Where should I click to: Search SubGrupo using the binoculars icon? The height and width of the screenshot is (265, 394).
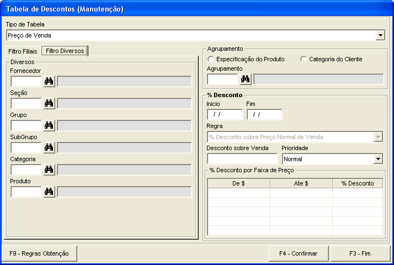click(x=49, y=147)
